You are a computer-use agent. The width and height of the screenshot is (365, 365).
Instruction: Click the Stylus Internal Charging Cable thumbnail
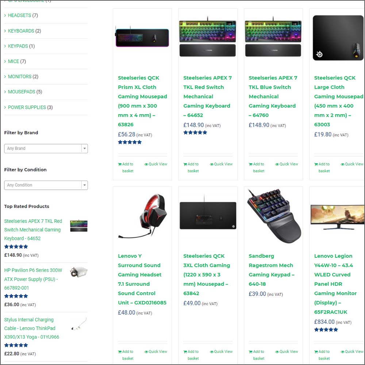(x=79, y=323)
